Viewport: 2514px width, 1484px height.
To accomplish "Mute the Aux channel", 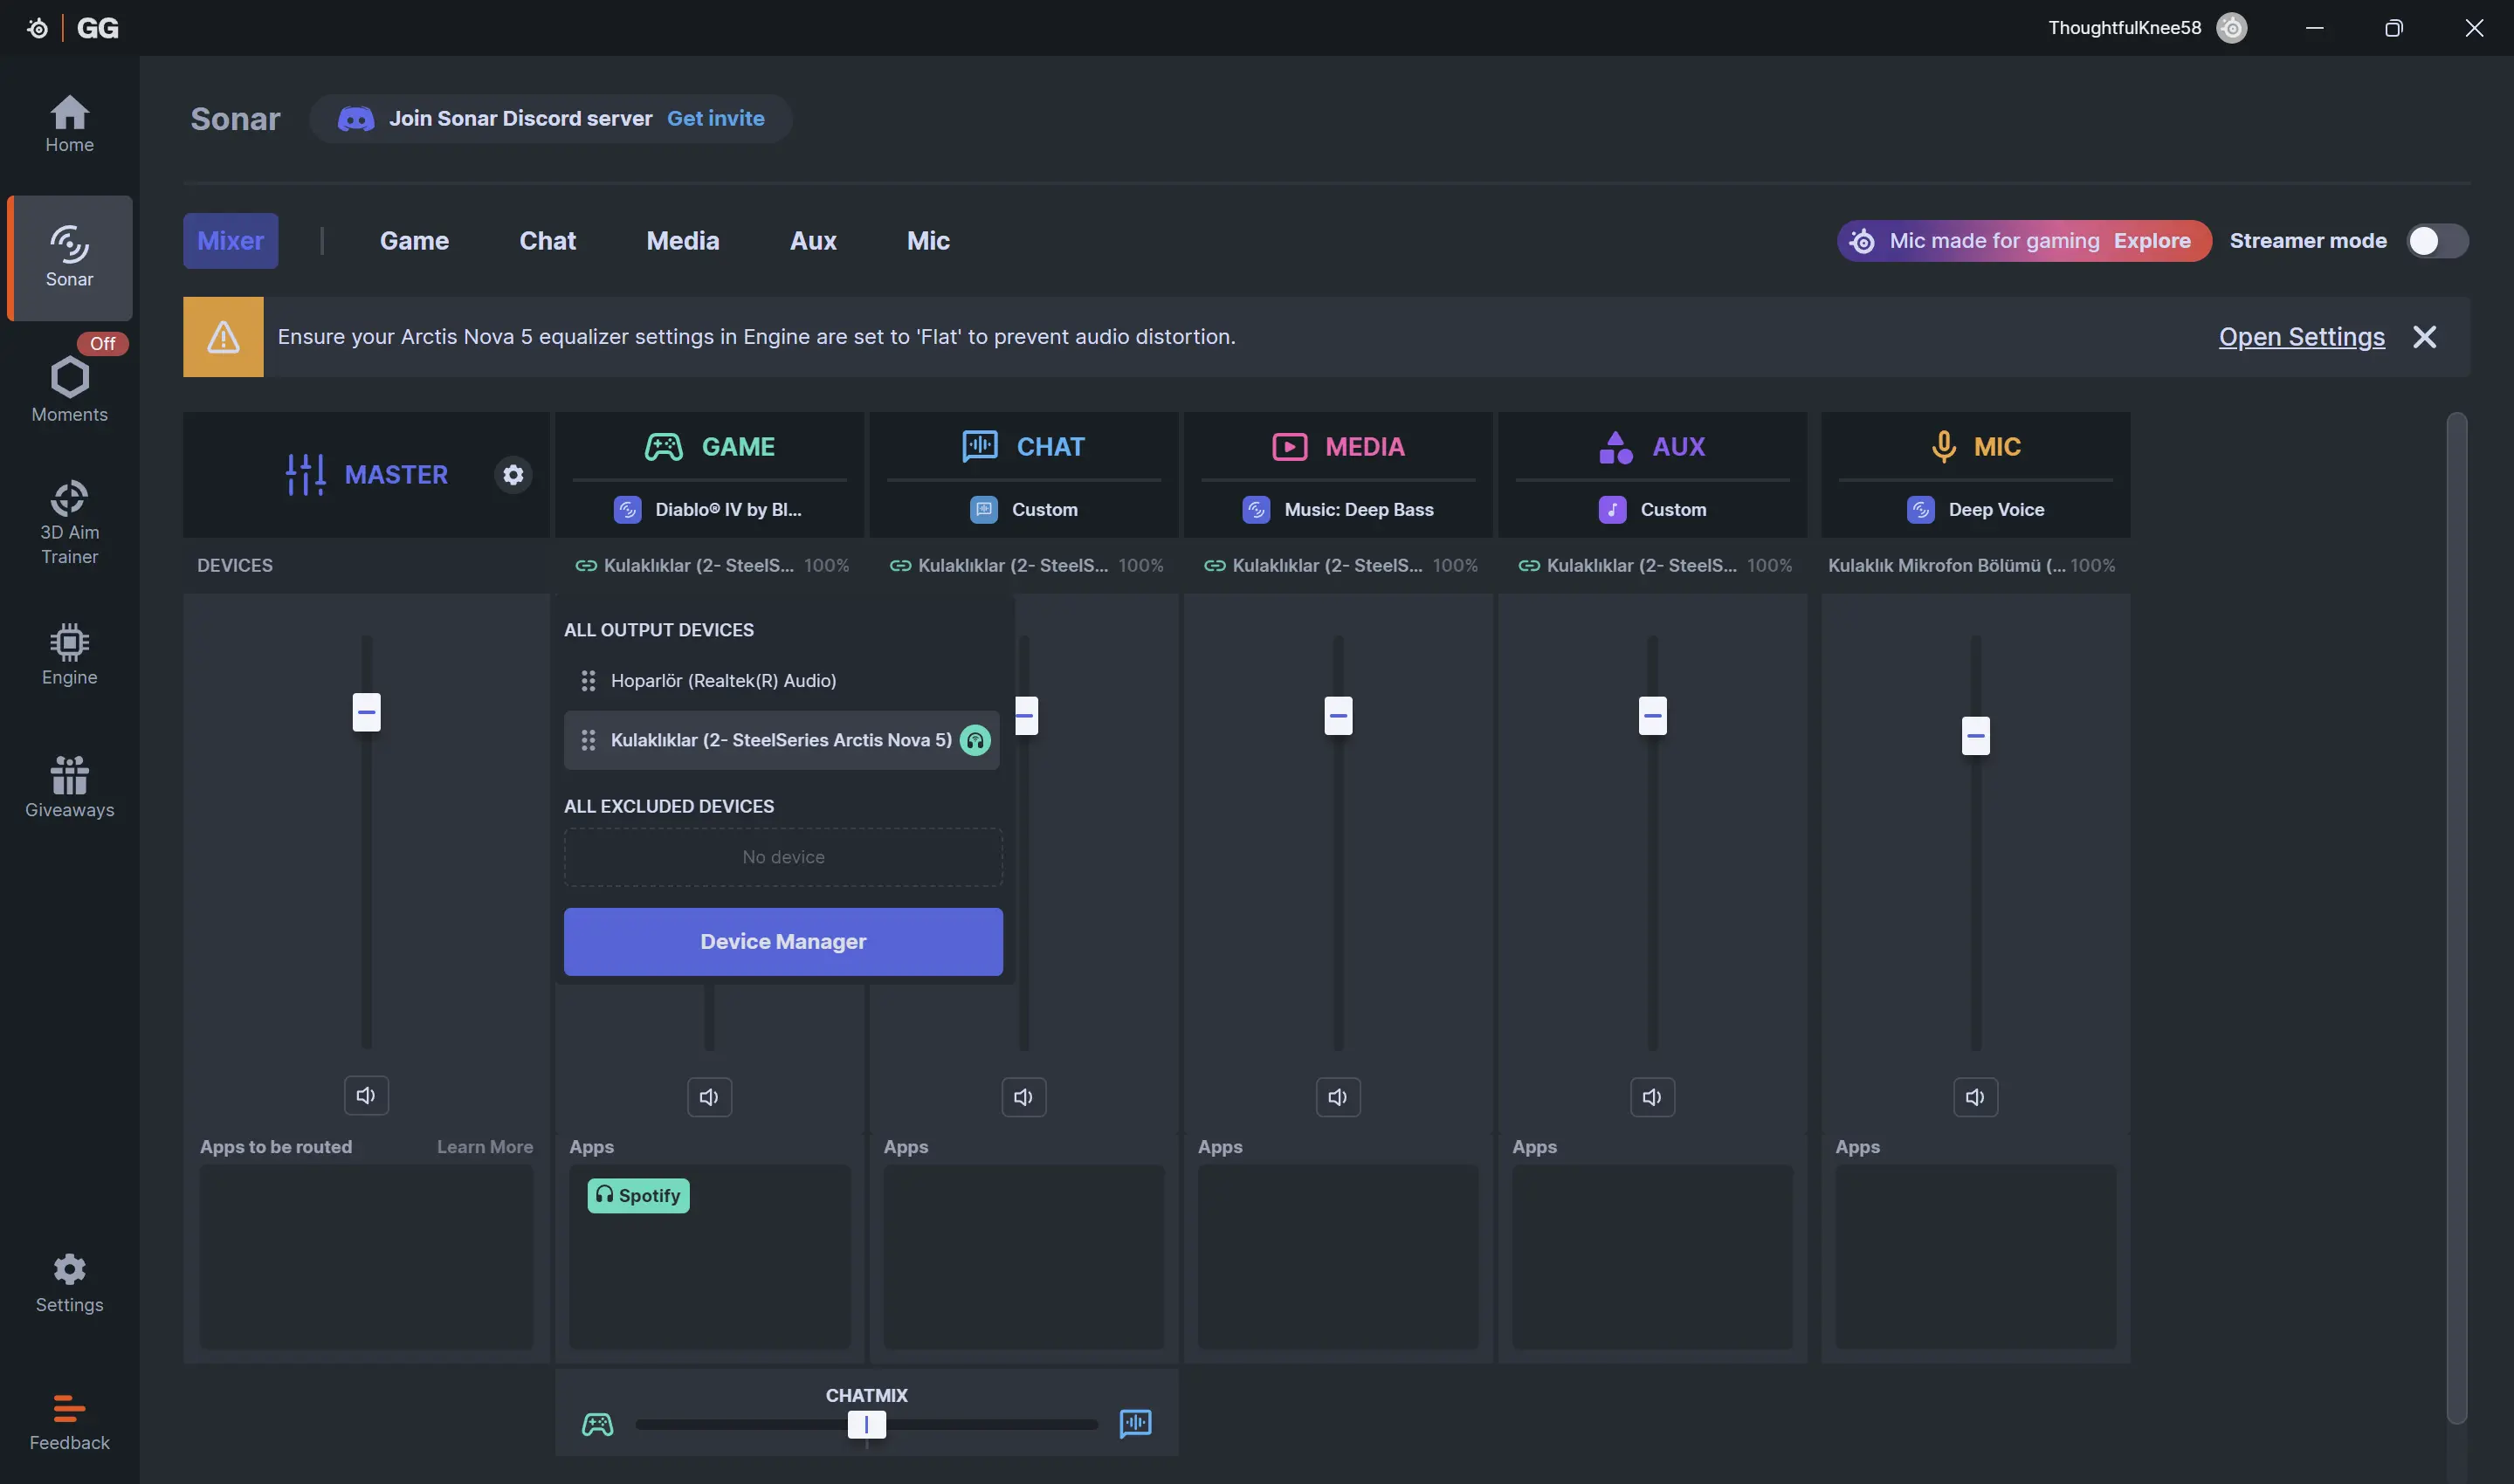I will 1652,1098.
